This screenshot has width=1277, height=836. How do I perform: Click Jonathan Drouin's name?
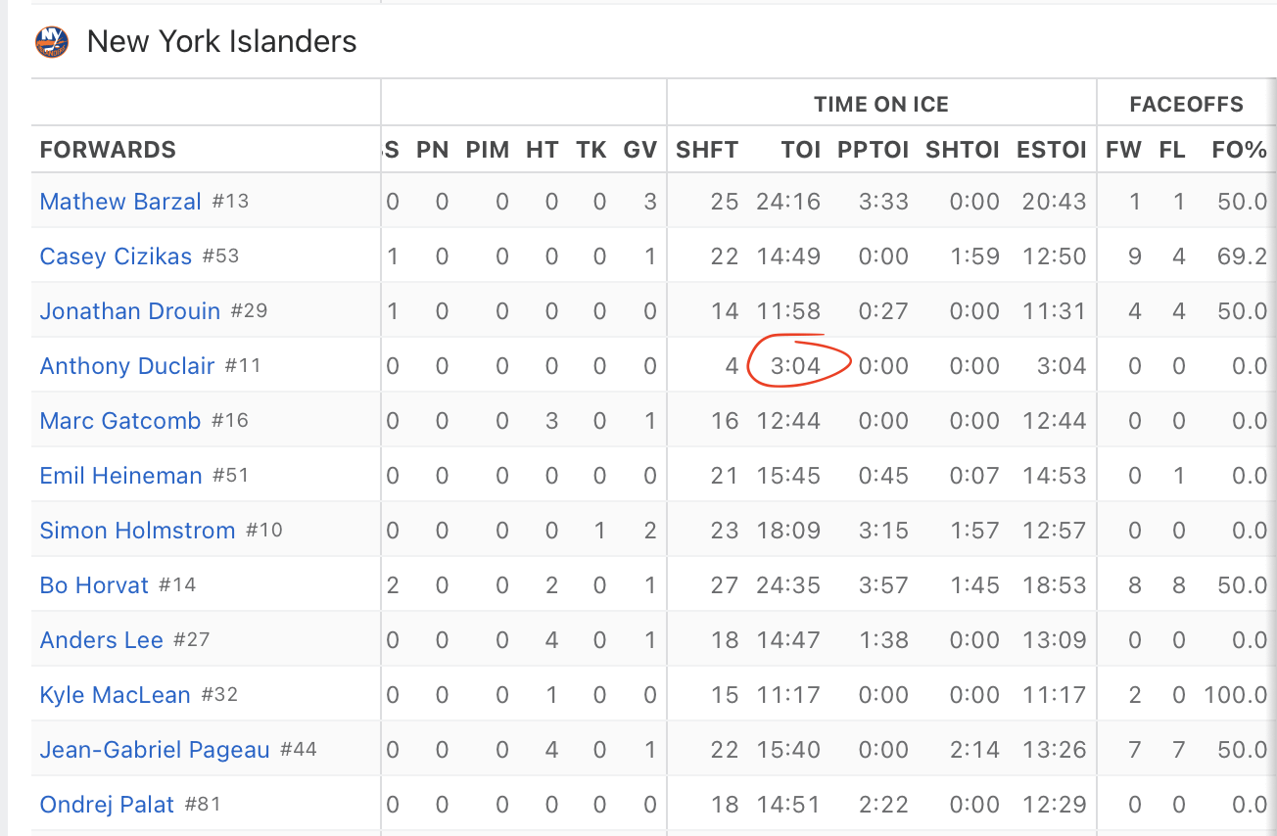tap(130, 311)
